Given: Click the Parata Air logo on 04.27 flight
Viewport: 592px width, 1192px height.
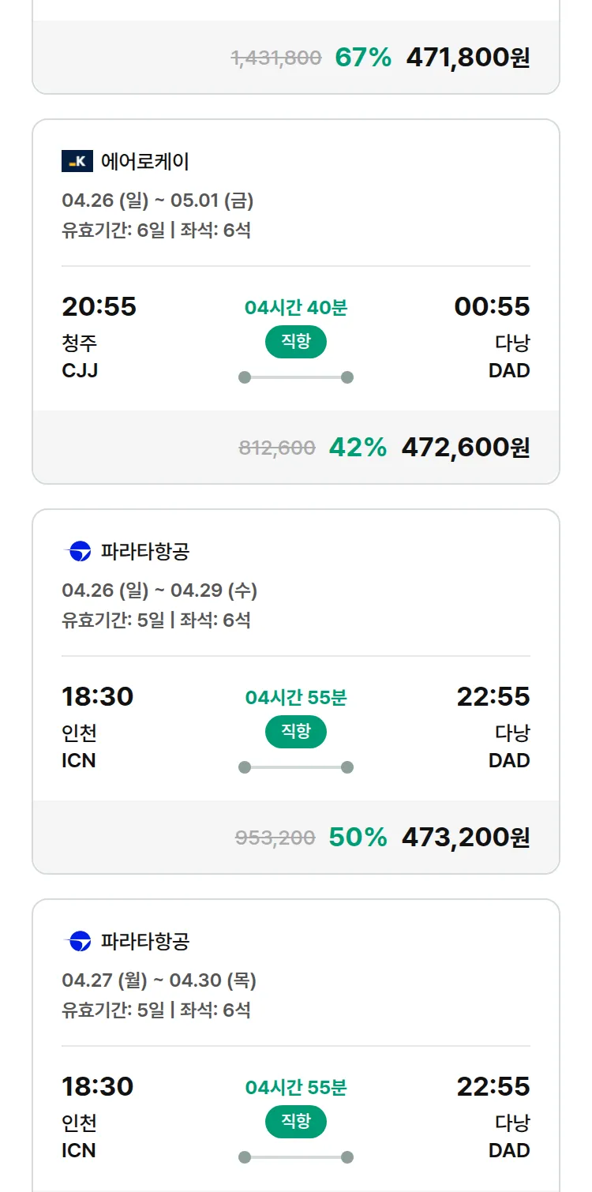Looking at the screenshot, I should pos(77,941).
